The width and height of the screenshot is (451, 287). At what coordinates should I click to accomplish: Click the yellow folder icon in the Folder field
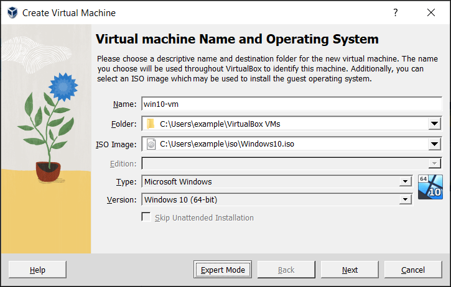(151, 124)
